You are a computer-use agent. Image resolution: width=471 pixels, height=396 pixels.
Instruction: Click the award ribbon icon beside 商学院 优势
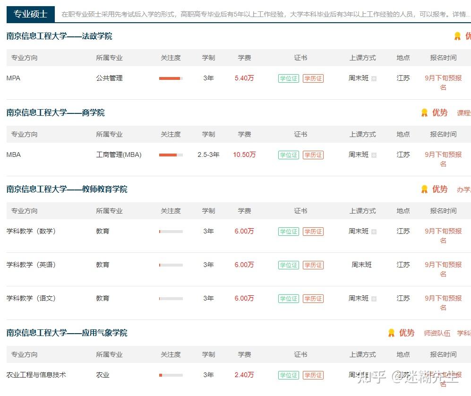pyautogui.click(x=424, y=112)
